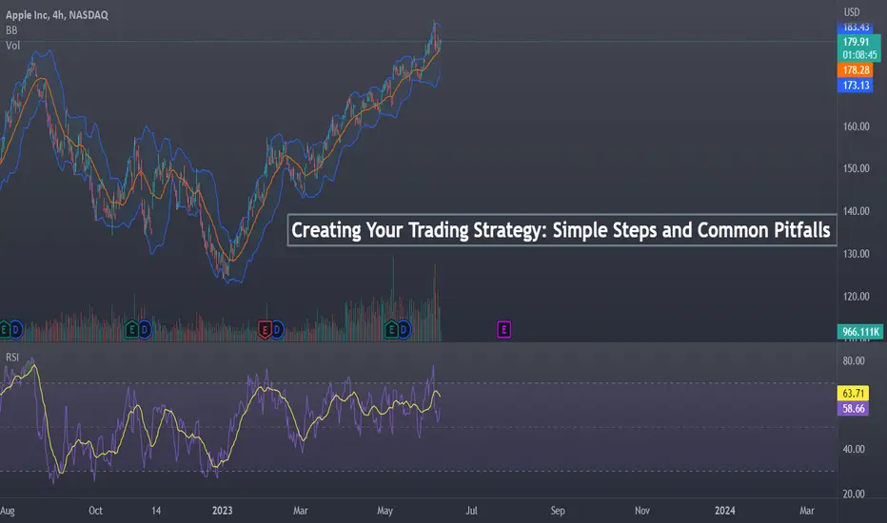Open the USD currency selector
Viewport: 887px width, 523px height.
(852, 11)
